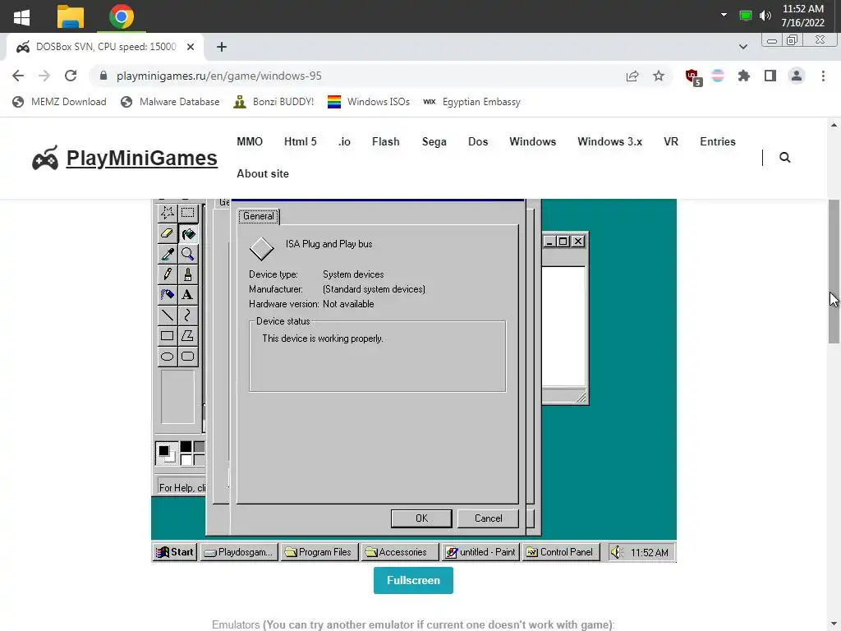This screenshot has width=841, height=631.
Task: Select the rectangular Select tool in Paint
Action: click(x=188, y=213)
